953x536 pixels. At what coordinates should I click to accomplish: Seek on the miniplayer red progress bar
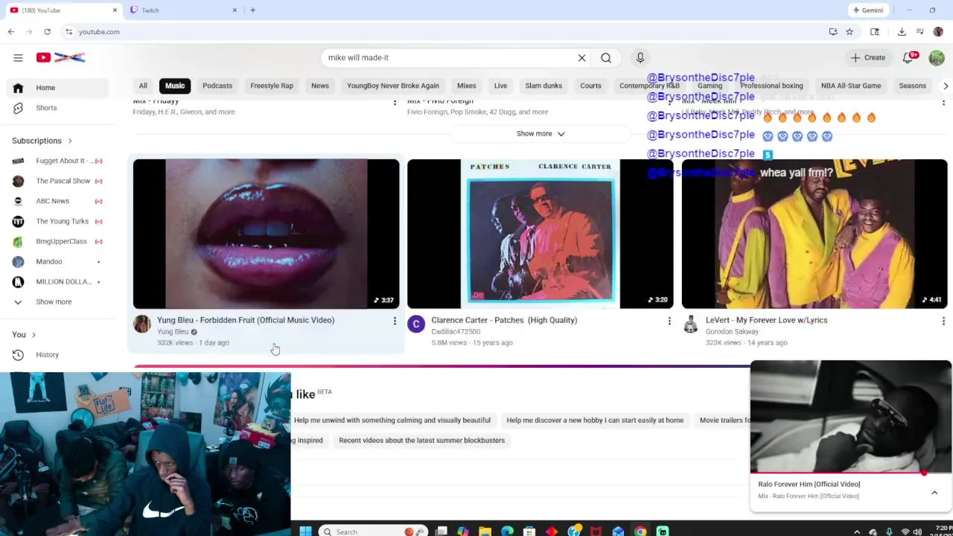[x=850, y=473]
